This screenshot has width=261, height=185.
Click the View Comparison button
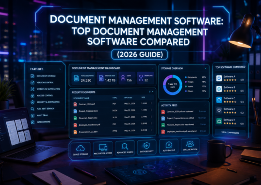point(230,133)
